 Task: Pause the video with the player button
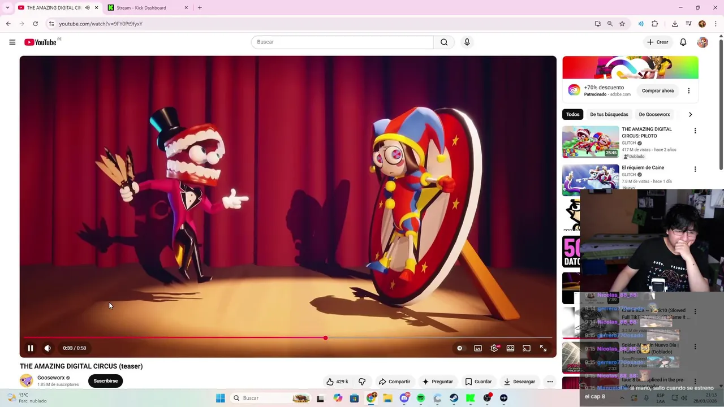(x=31, y=348)
